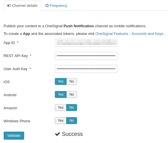Select Yes for Android
The width and height of the screenshot is (168, 143).
tap(61, 94)
